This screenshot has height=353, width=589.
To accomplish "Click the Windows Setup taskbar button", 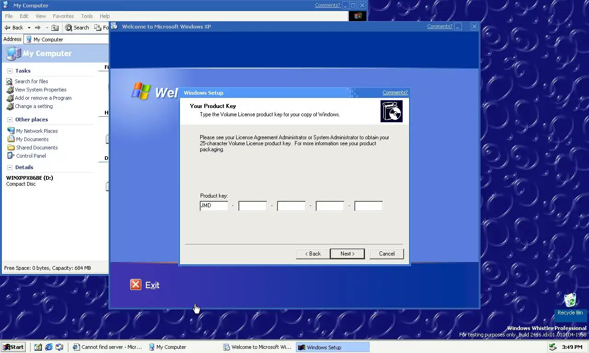I will pos(332,347).
